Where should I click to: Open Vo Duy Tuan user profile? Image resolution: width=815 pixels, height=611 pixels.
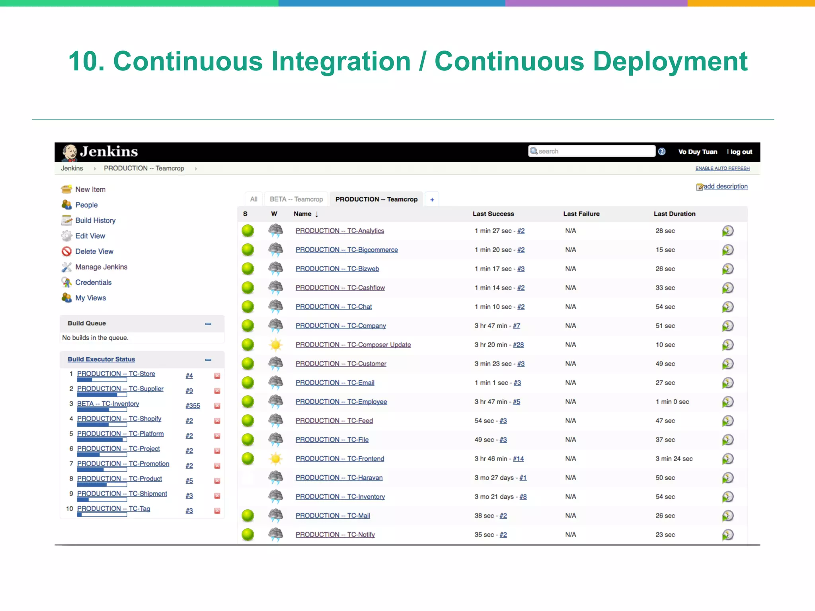point(698,152)
